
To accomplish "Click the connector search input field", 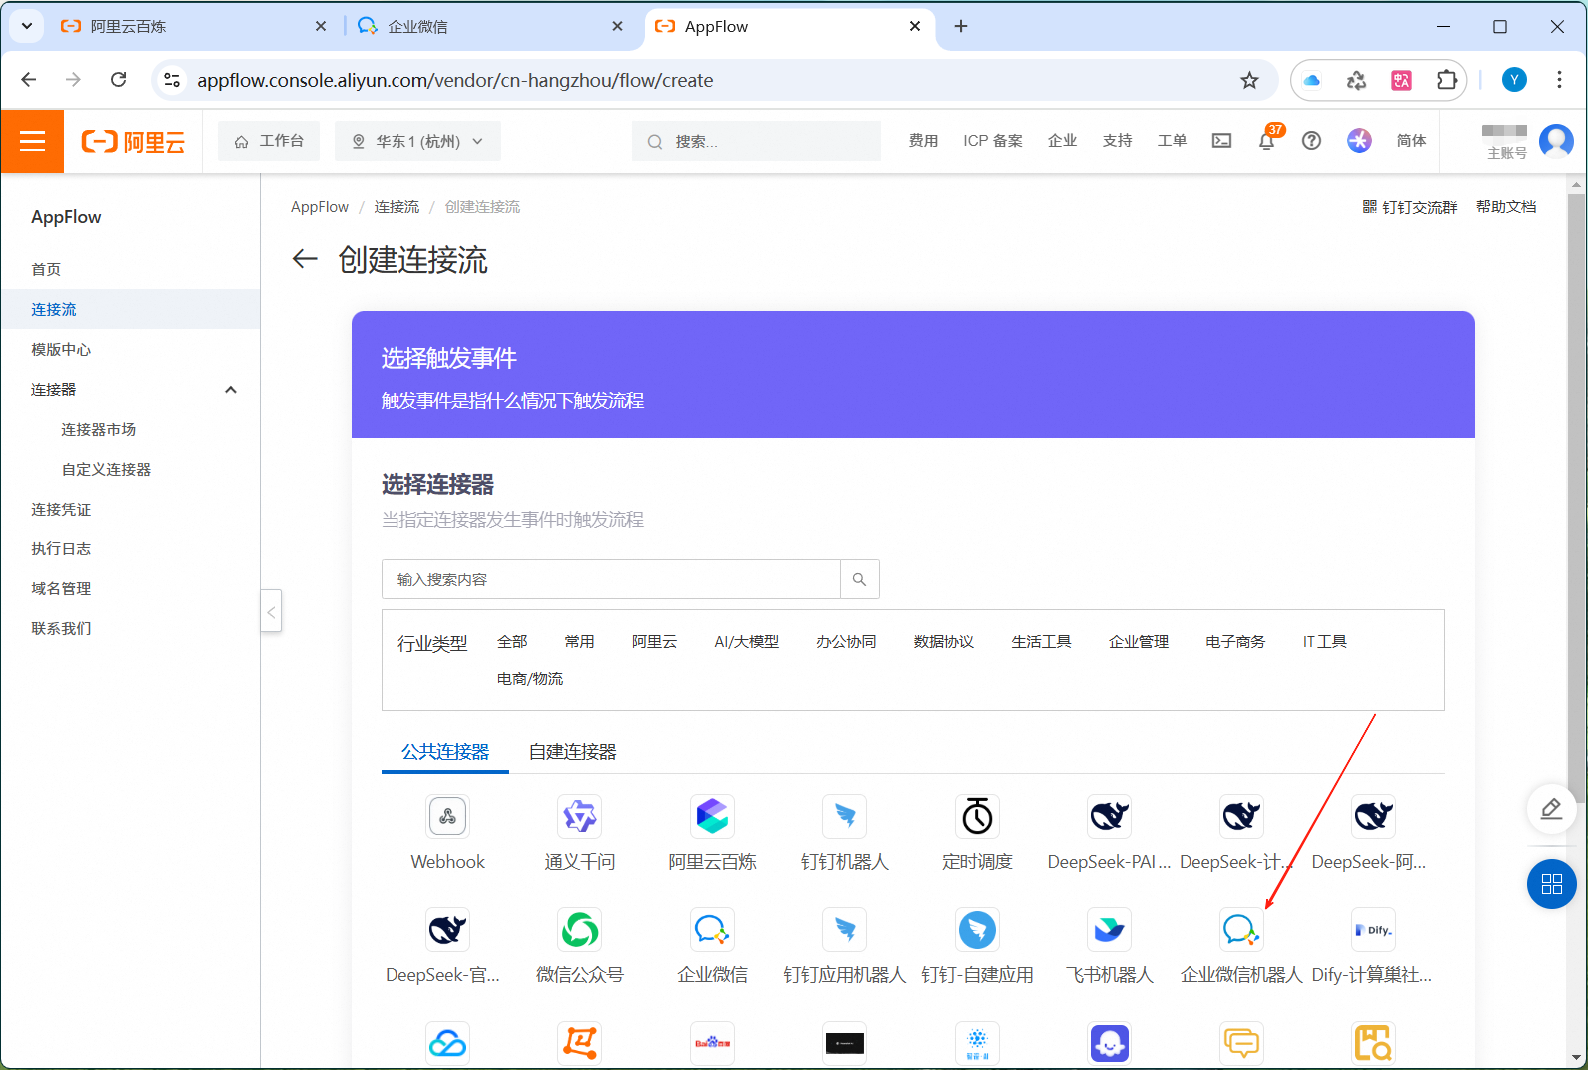I will [611, 579].
